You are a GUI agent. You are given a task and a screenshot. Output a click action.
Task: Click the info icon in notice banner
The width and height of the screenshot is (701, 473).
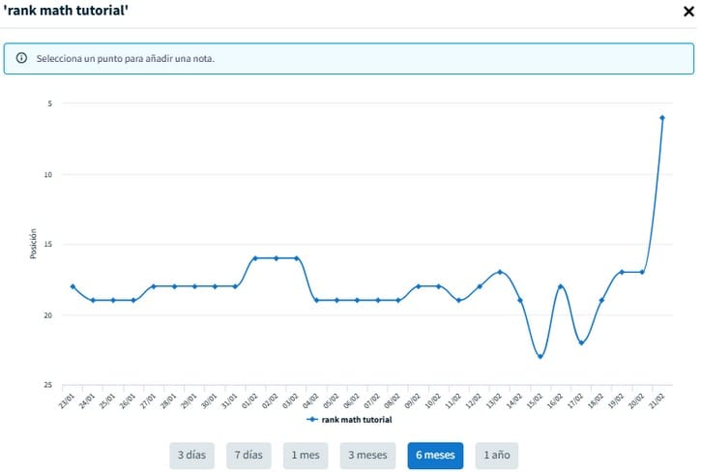click(21, 58)
